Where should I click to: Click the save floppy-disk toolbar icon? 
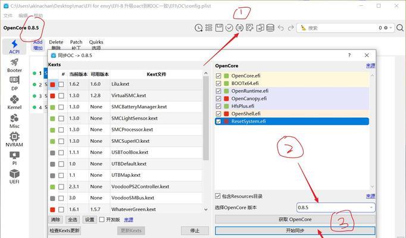219,28
